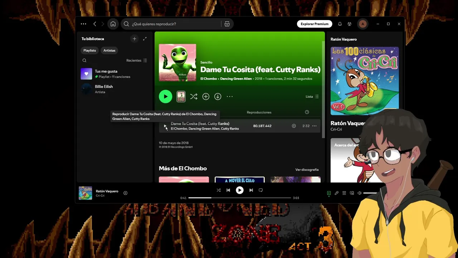This screenshot has height=258, width=458.
Task: Create a playlist with the plus icon
Action: click(135, 39)
